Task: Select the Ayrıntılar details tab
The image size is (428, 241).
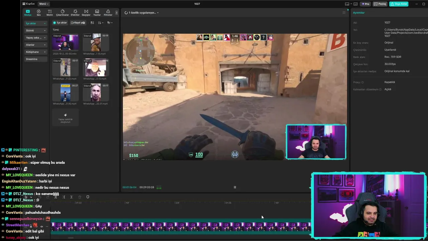Action: pos(359,13)
